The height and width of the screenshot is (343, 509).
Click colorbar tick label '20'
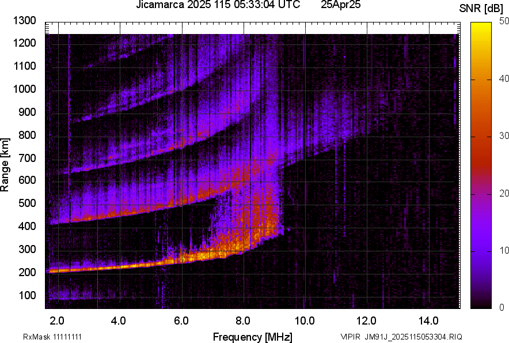[503, 194]
